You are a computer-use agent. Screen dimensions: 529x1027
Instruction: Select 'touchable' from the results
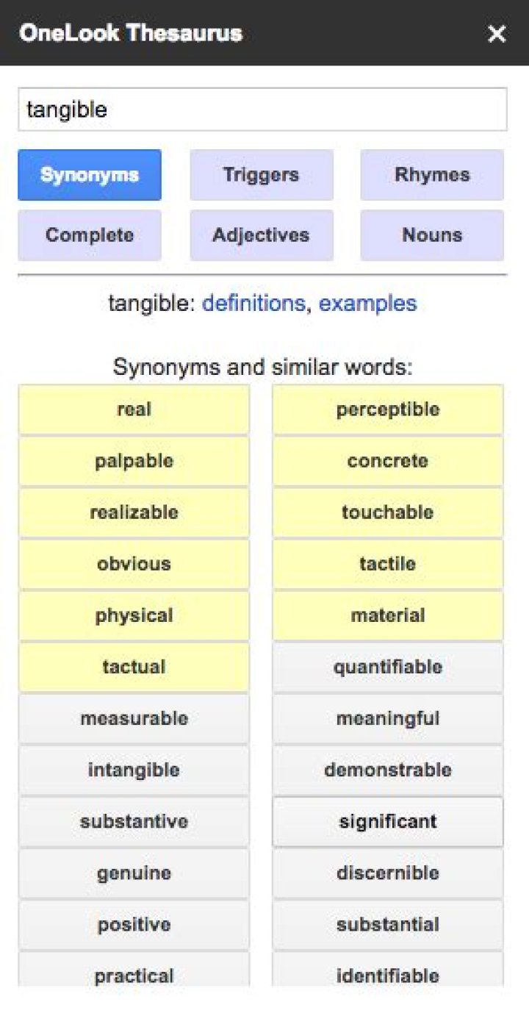[387, 512]
